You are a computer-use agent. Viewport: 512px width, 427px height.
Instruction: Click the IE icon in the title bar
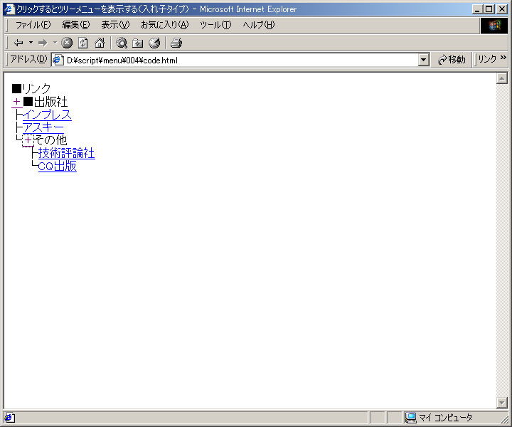[9, 9]
